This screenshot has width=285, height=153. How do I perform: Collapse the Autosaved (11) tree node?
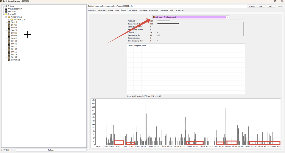pyautogui.click(x=6, y=17)
